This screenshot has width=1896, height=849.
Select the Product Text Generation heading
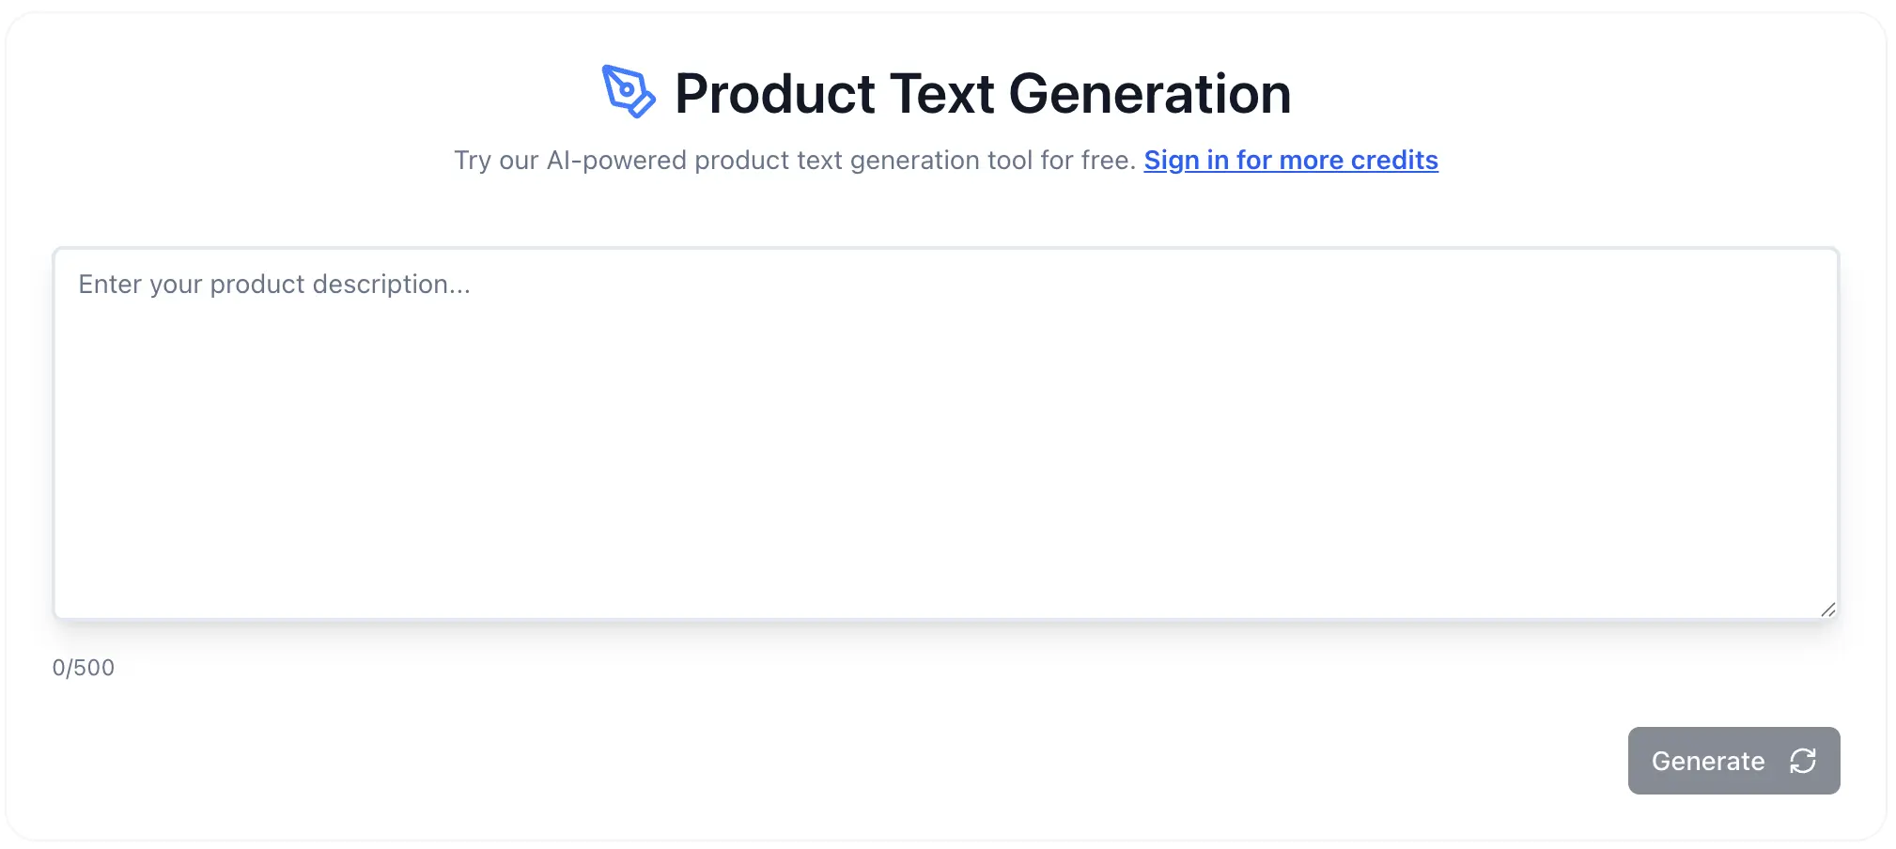tap(983, 92)
